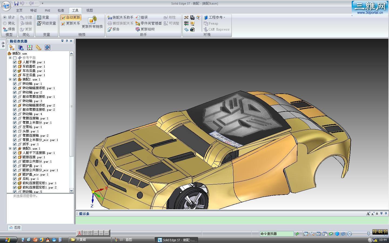
Task: Select the 设计 (design) radio button
Action: 5,17
